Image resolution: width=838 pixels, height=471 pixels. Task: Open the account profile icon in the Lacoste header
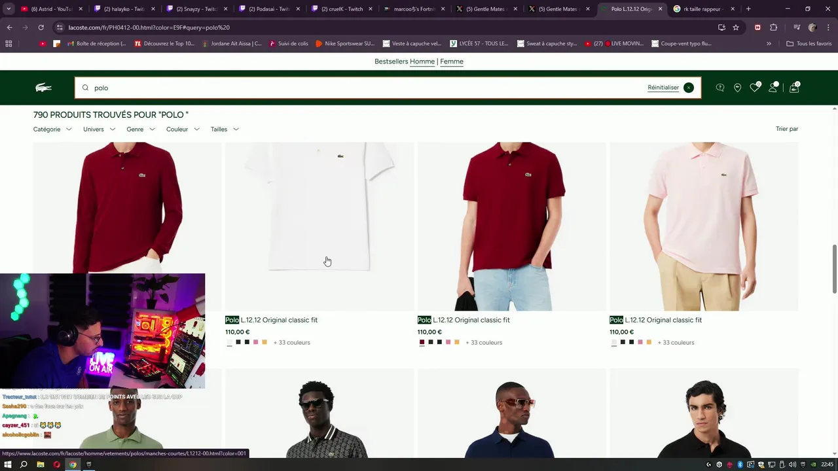tap(773, 88)
